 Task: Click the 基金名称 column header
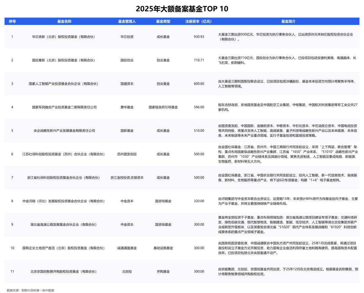(x=64, y=21)
